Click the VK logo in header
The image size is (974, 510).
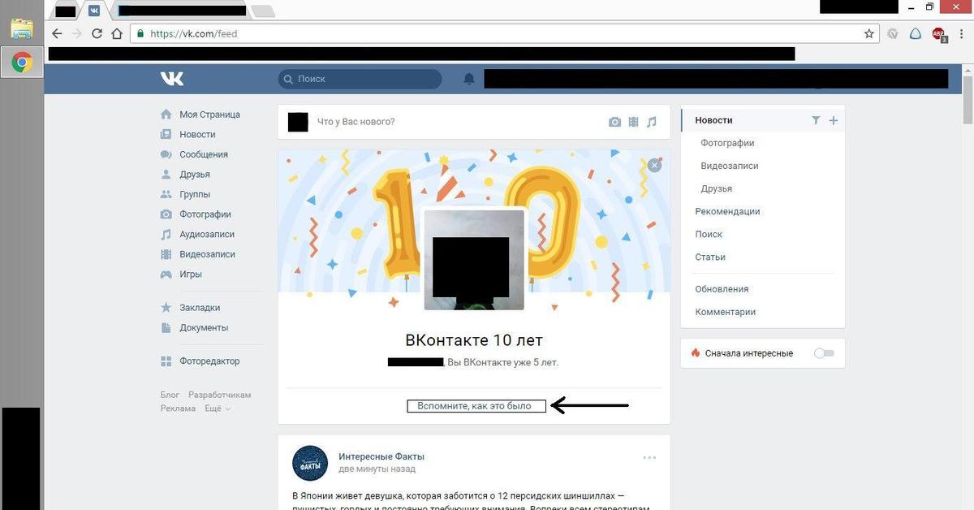click(172, 79)
